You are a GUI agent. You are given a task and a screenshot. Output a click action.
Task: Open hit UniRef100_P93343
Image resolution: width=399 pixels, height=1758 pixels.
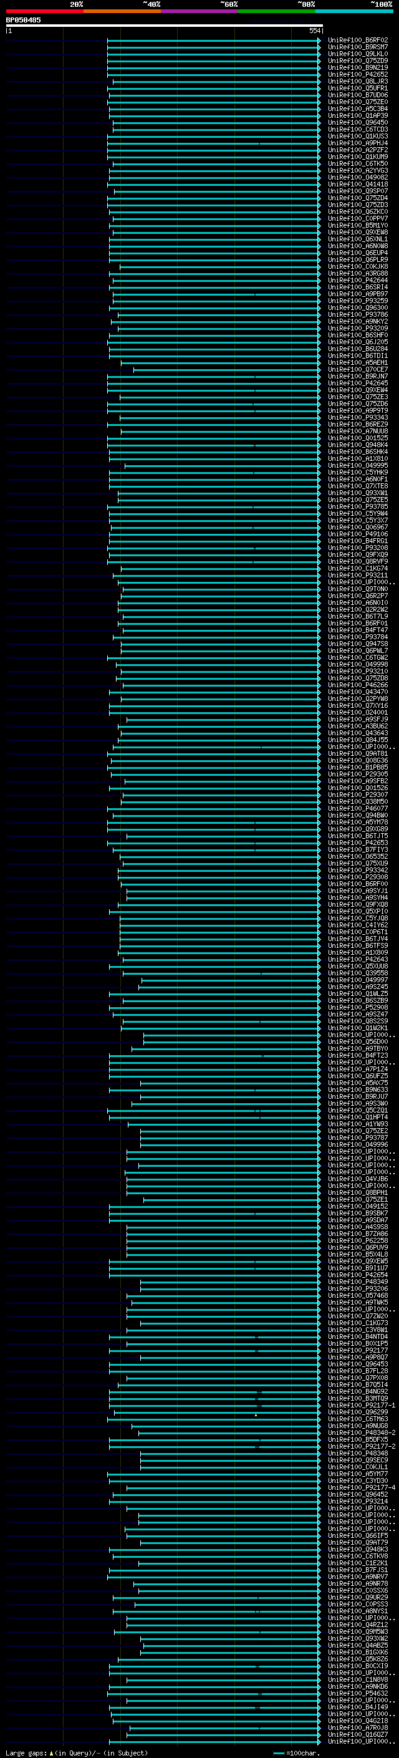[x=357, y=418]
